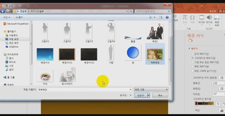Open the 색 color picker in 배경 서식

coord(222,110)
